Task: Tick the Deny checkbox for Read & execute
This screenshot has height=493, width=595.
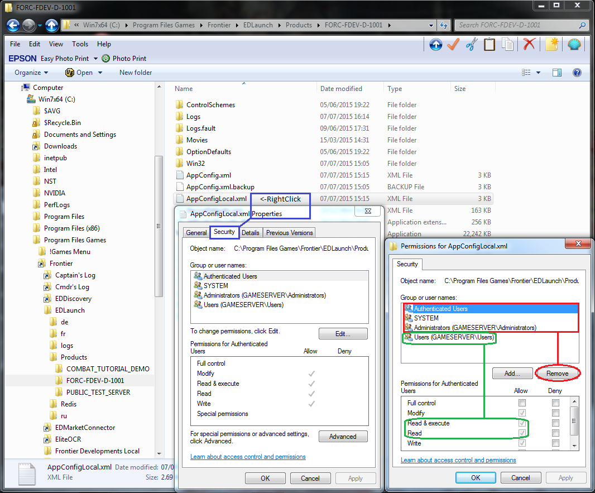Action: (555, 423)
